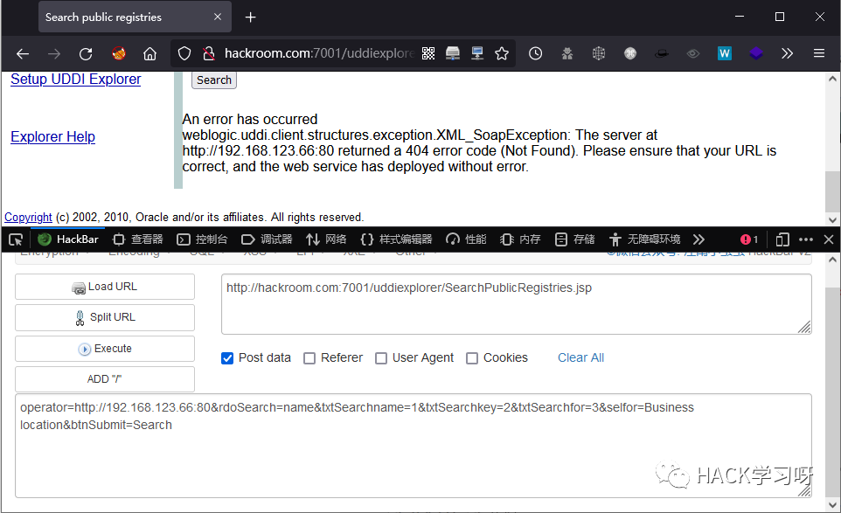Open the blue W extension
Viewport: 841px width, 513px height.
pos(725,53)
